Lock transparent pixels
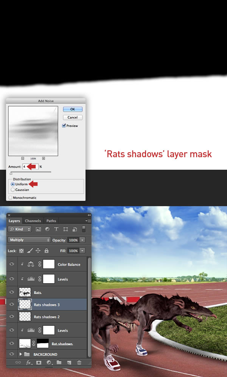The height and width of the screenshot is (377, 227). (x=21, y=251)
